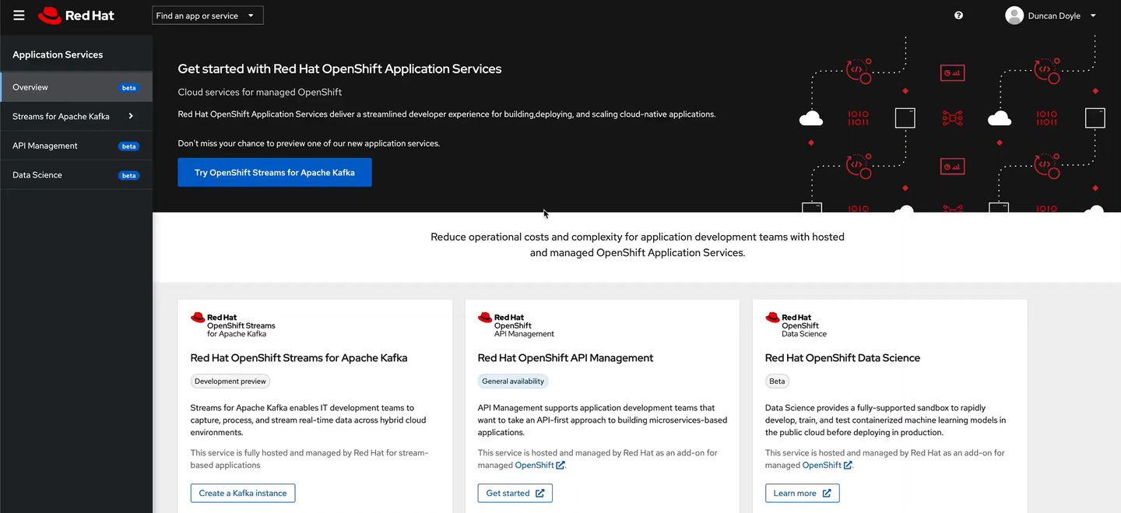Click the beta badge next to API Management

129,146
